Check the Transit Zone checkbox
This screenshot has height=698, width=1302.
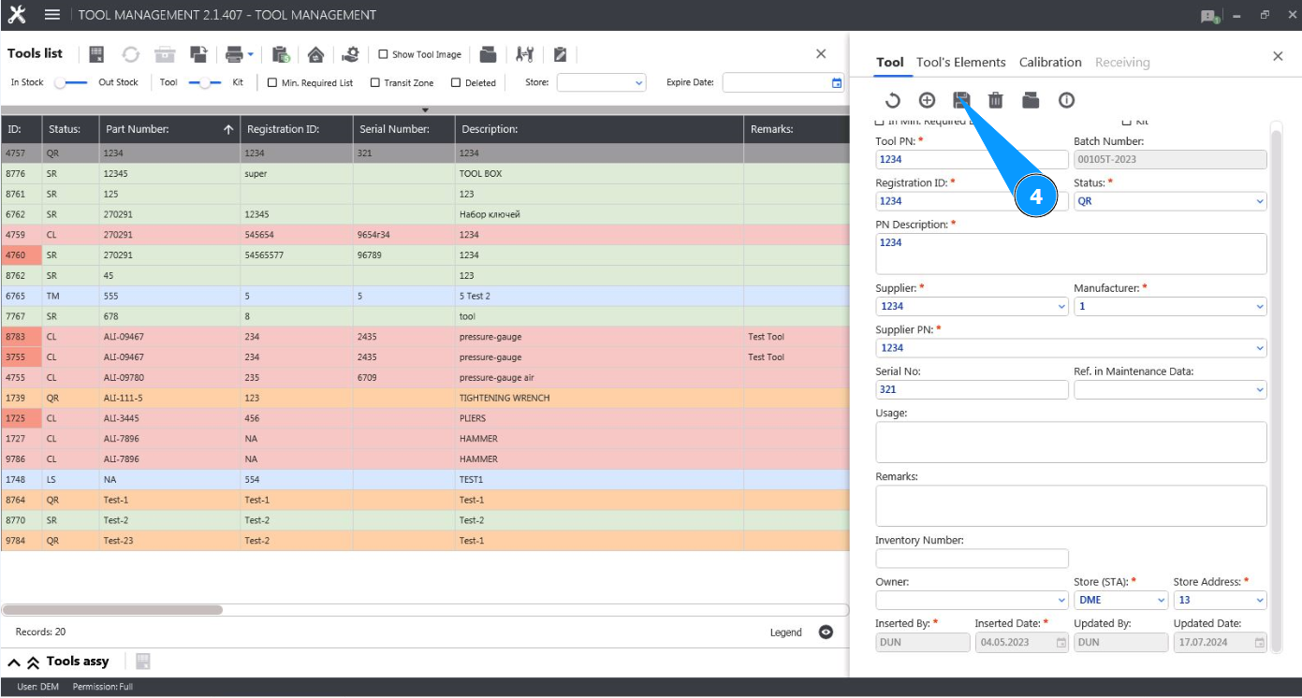[375, 82]
